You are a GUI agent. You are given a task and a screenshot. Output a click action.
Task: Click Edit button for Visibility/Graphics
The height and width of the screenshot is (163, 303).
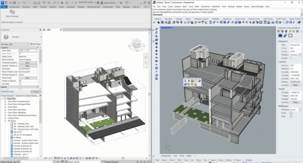pos(28,63)
